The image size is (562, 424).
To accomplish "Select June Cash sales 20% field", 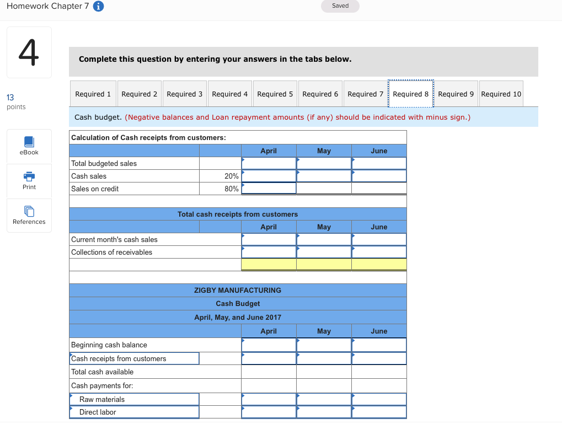I will click(x=379, y=176).
